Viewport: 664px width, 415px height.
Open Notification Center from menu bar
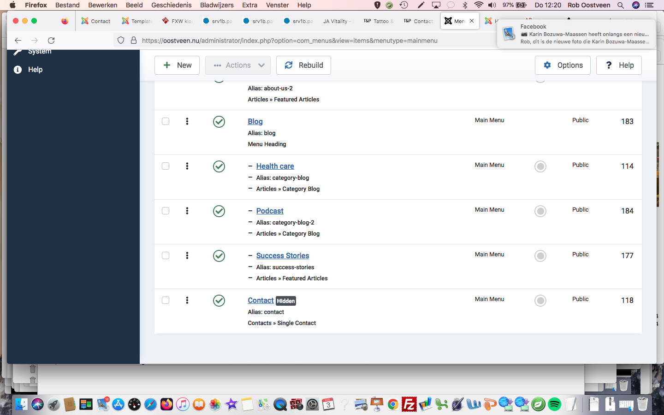click(x=649, y=5)
